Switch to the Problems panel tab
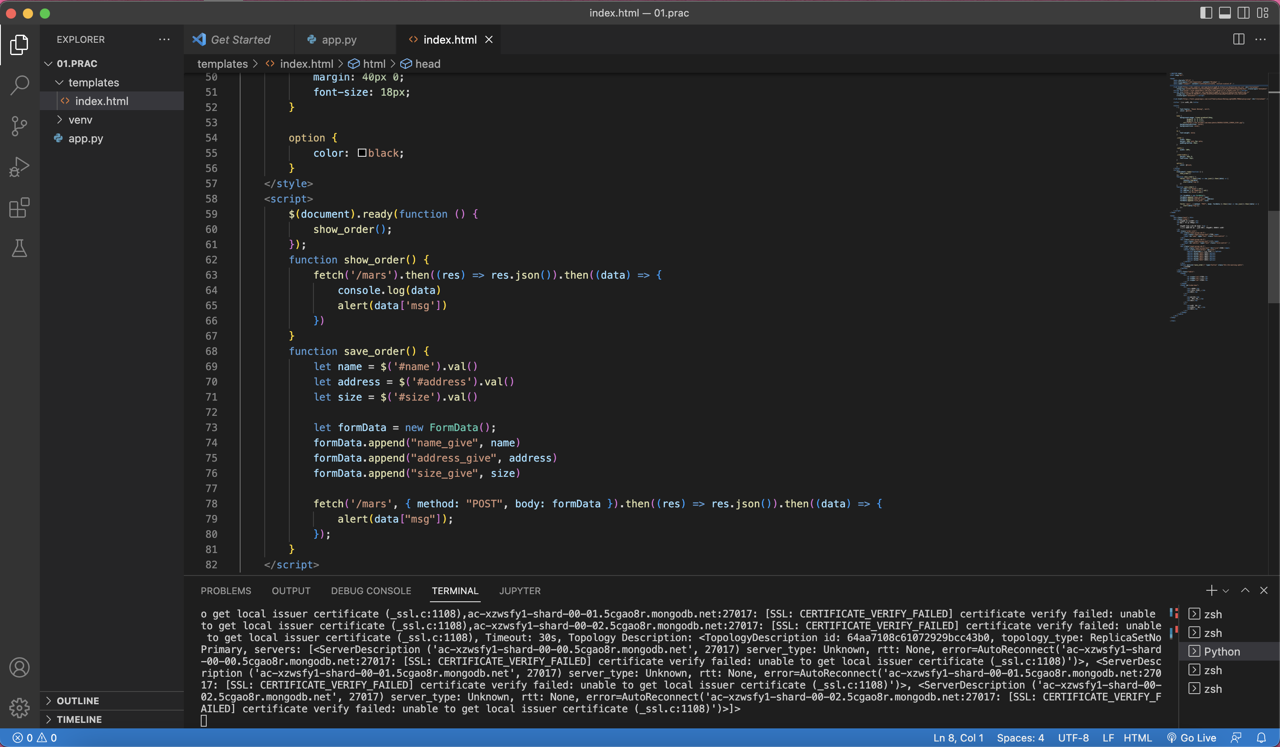This screenshot has height=747, width=1280. pos(226,591)
